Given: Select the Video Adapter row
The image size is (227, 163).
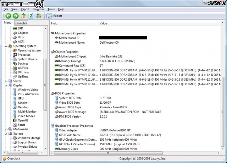Looking at the screenshot, I should click(x=135, y=130).
